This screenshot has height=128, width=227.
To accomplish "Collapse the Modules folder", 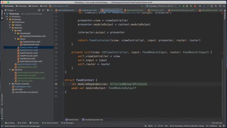I will pyautogui.click(x=10, y=28).
